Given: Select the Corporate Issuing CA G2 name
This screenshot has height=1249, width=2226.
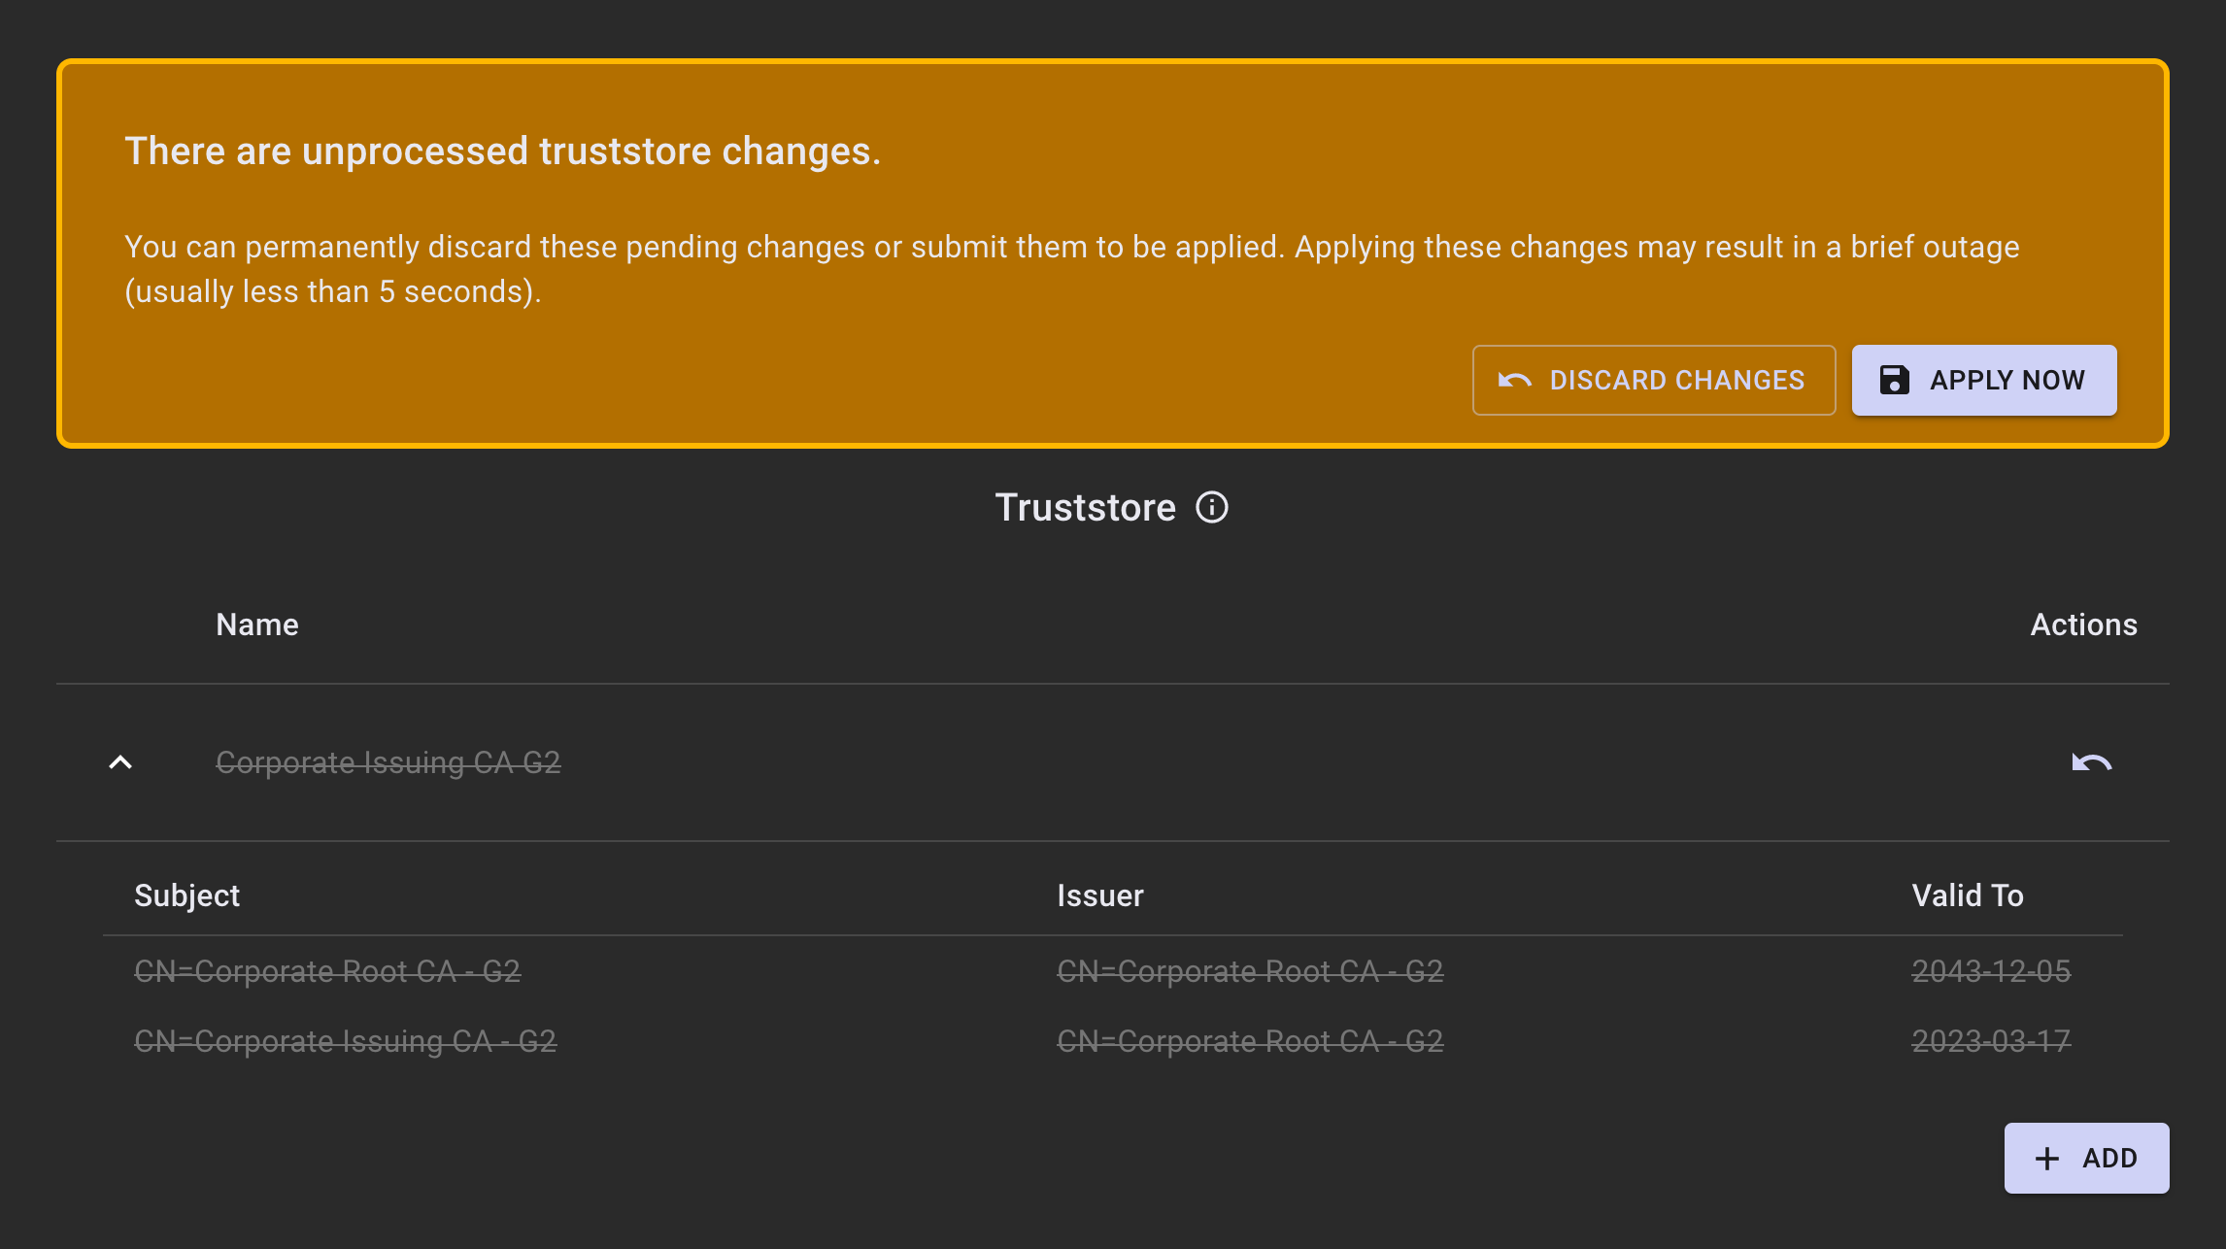Looking at the screenshot, I should [388, 762].
